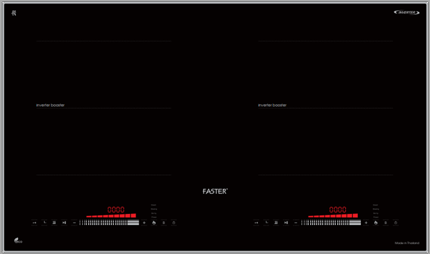Tap the left zone's key lock icon
Image resolution: width=430 pixels, height=254 pixels.
[x=35, y=223]
